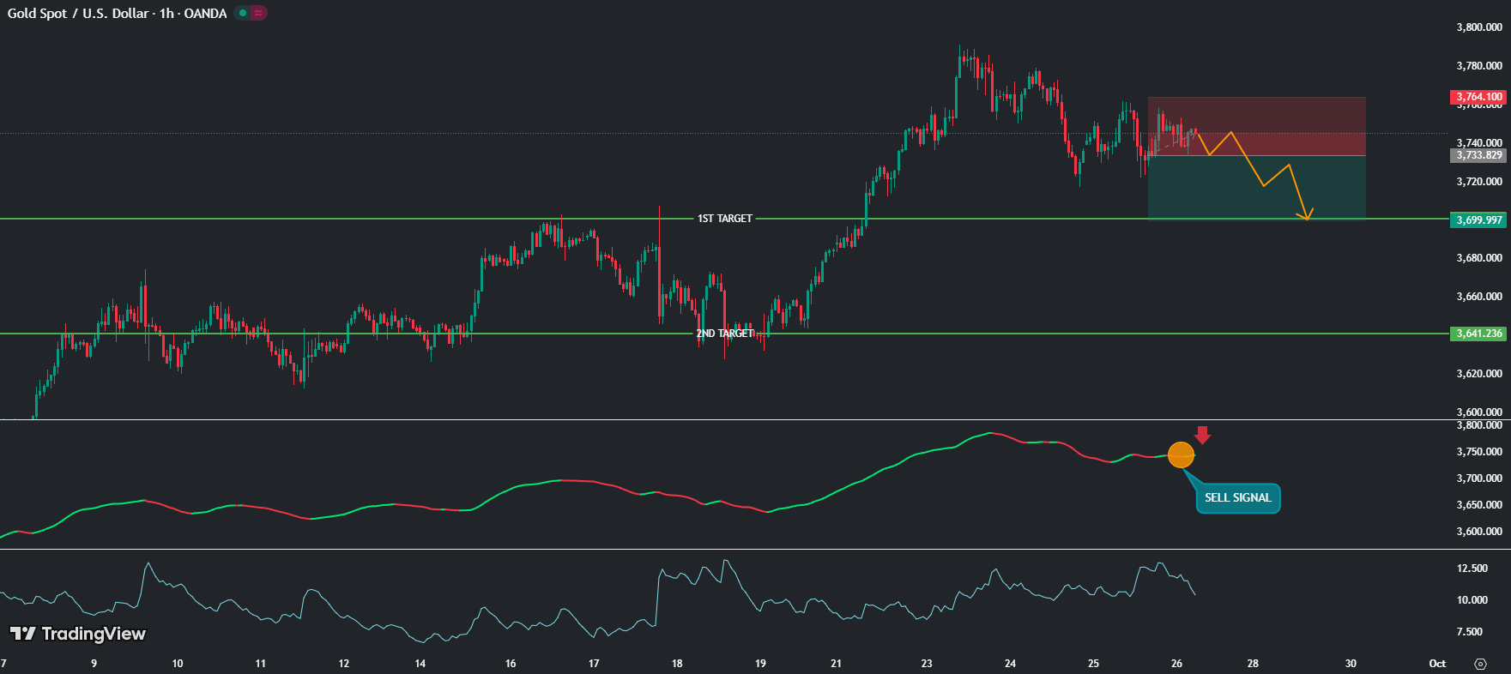Screen dimensions: 1511x674
Task: Click the pink approximate-data (≈) indicator
Action: [258, 13]
